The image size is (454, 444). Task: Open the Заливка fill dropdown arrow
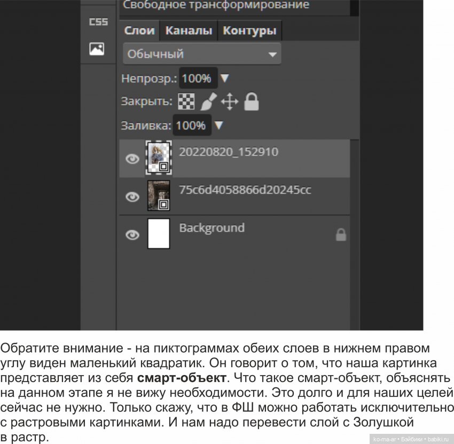[x=220, y=126]
